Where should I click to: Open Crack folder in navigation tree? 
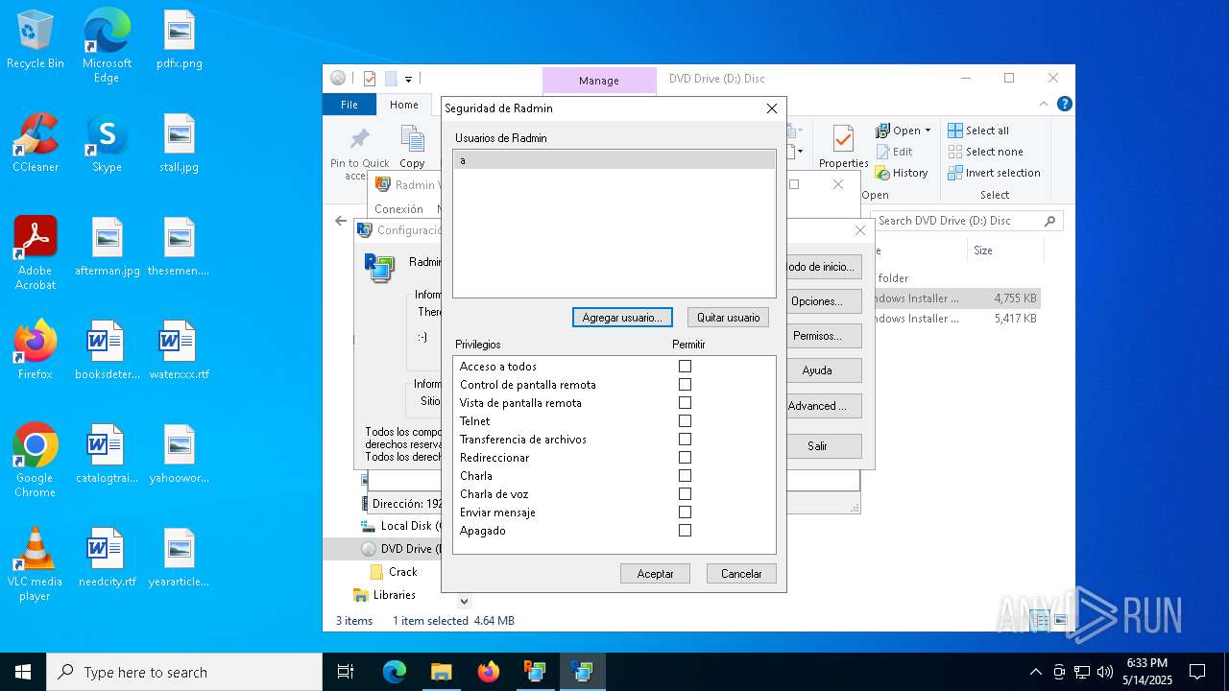point(394,572)
